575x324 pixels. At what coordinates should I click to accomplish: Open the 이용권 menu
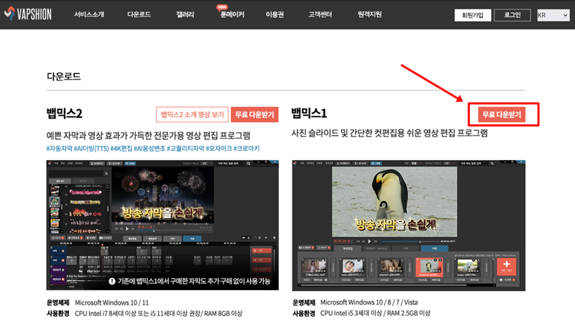pos(275,14)
